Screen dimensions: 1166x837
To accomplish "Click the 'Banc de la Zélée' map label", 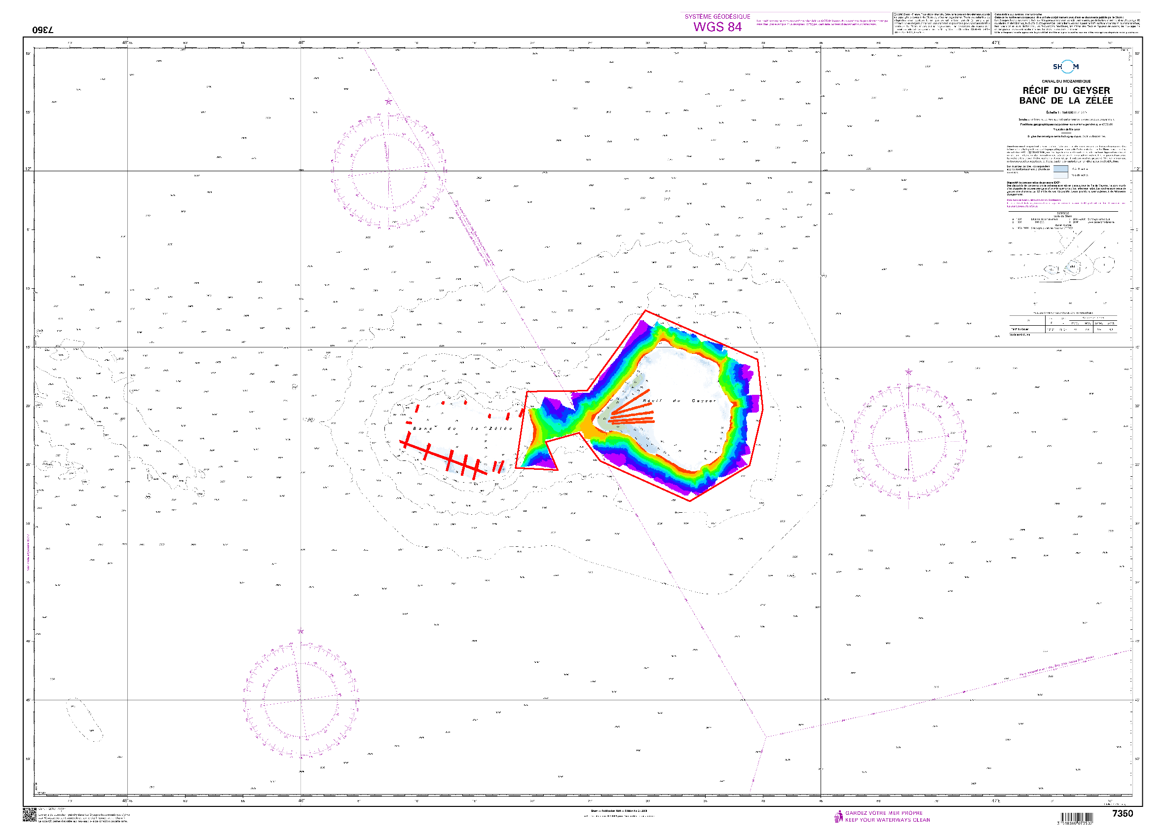I will pos(462,428).
